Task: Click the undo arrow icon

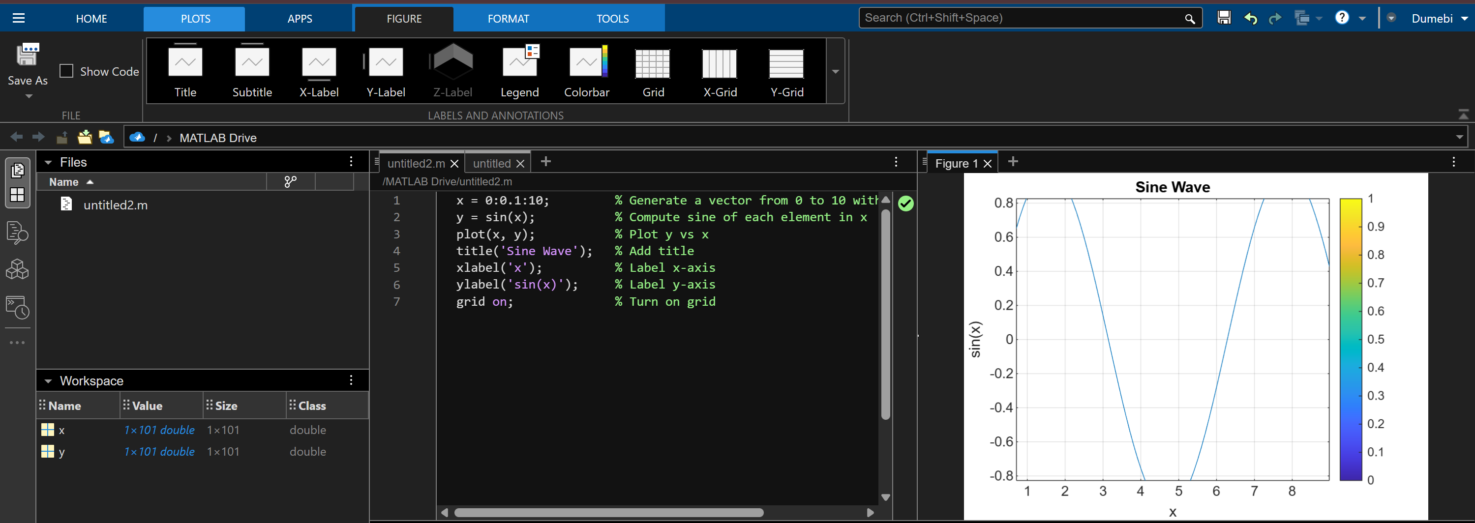Action: pos(1251,18)
